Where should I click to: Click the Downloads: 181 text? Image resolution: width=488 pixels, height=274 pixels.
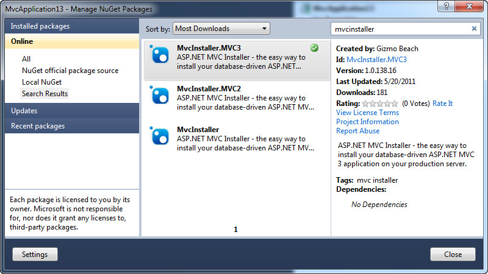point(362,93)
